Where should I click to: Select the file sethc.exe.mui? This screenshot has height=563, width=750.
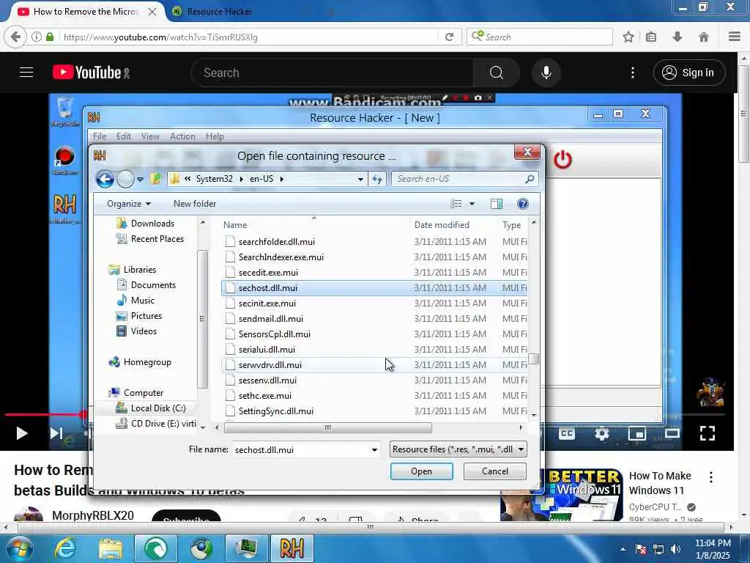coord(264,396)
